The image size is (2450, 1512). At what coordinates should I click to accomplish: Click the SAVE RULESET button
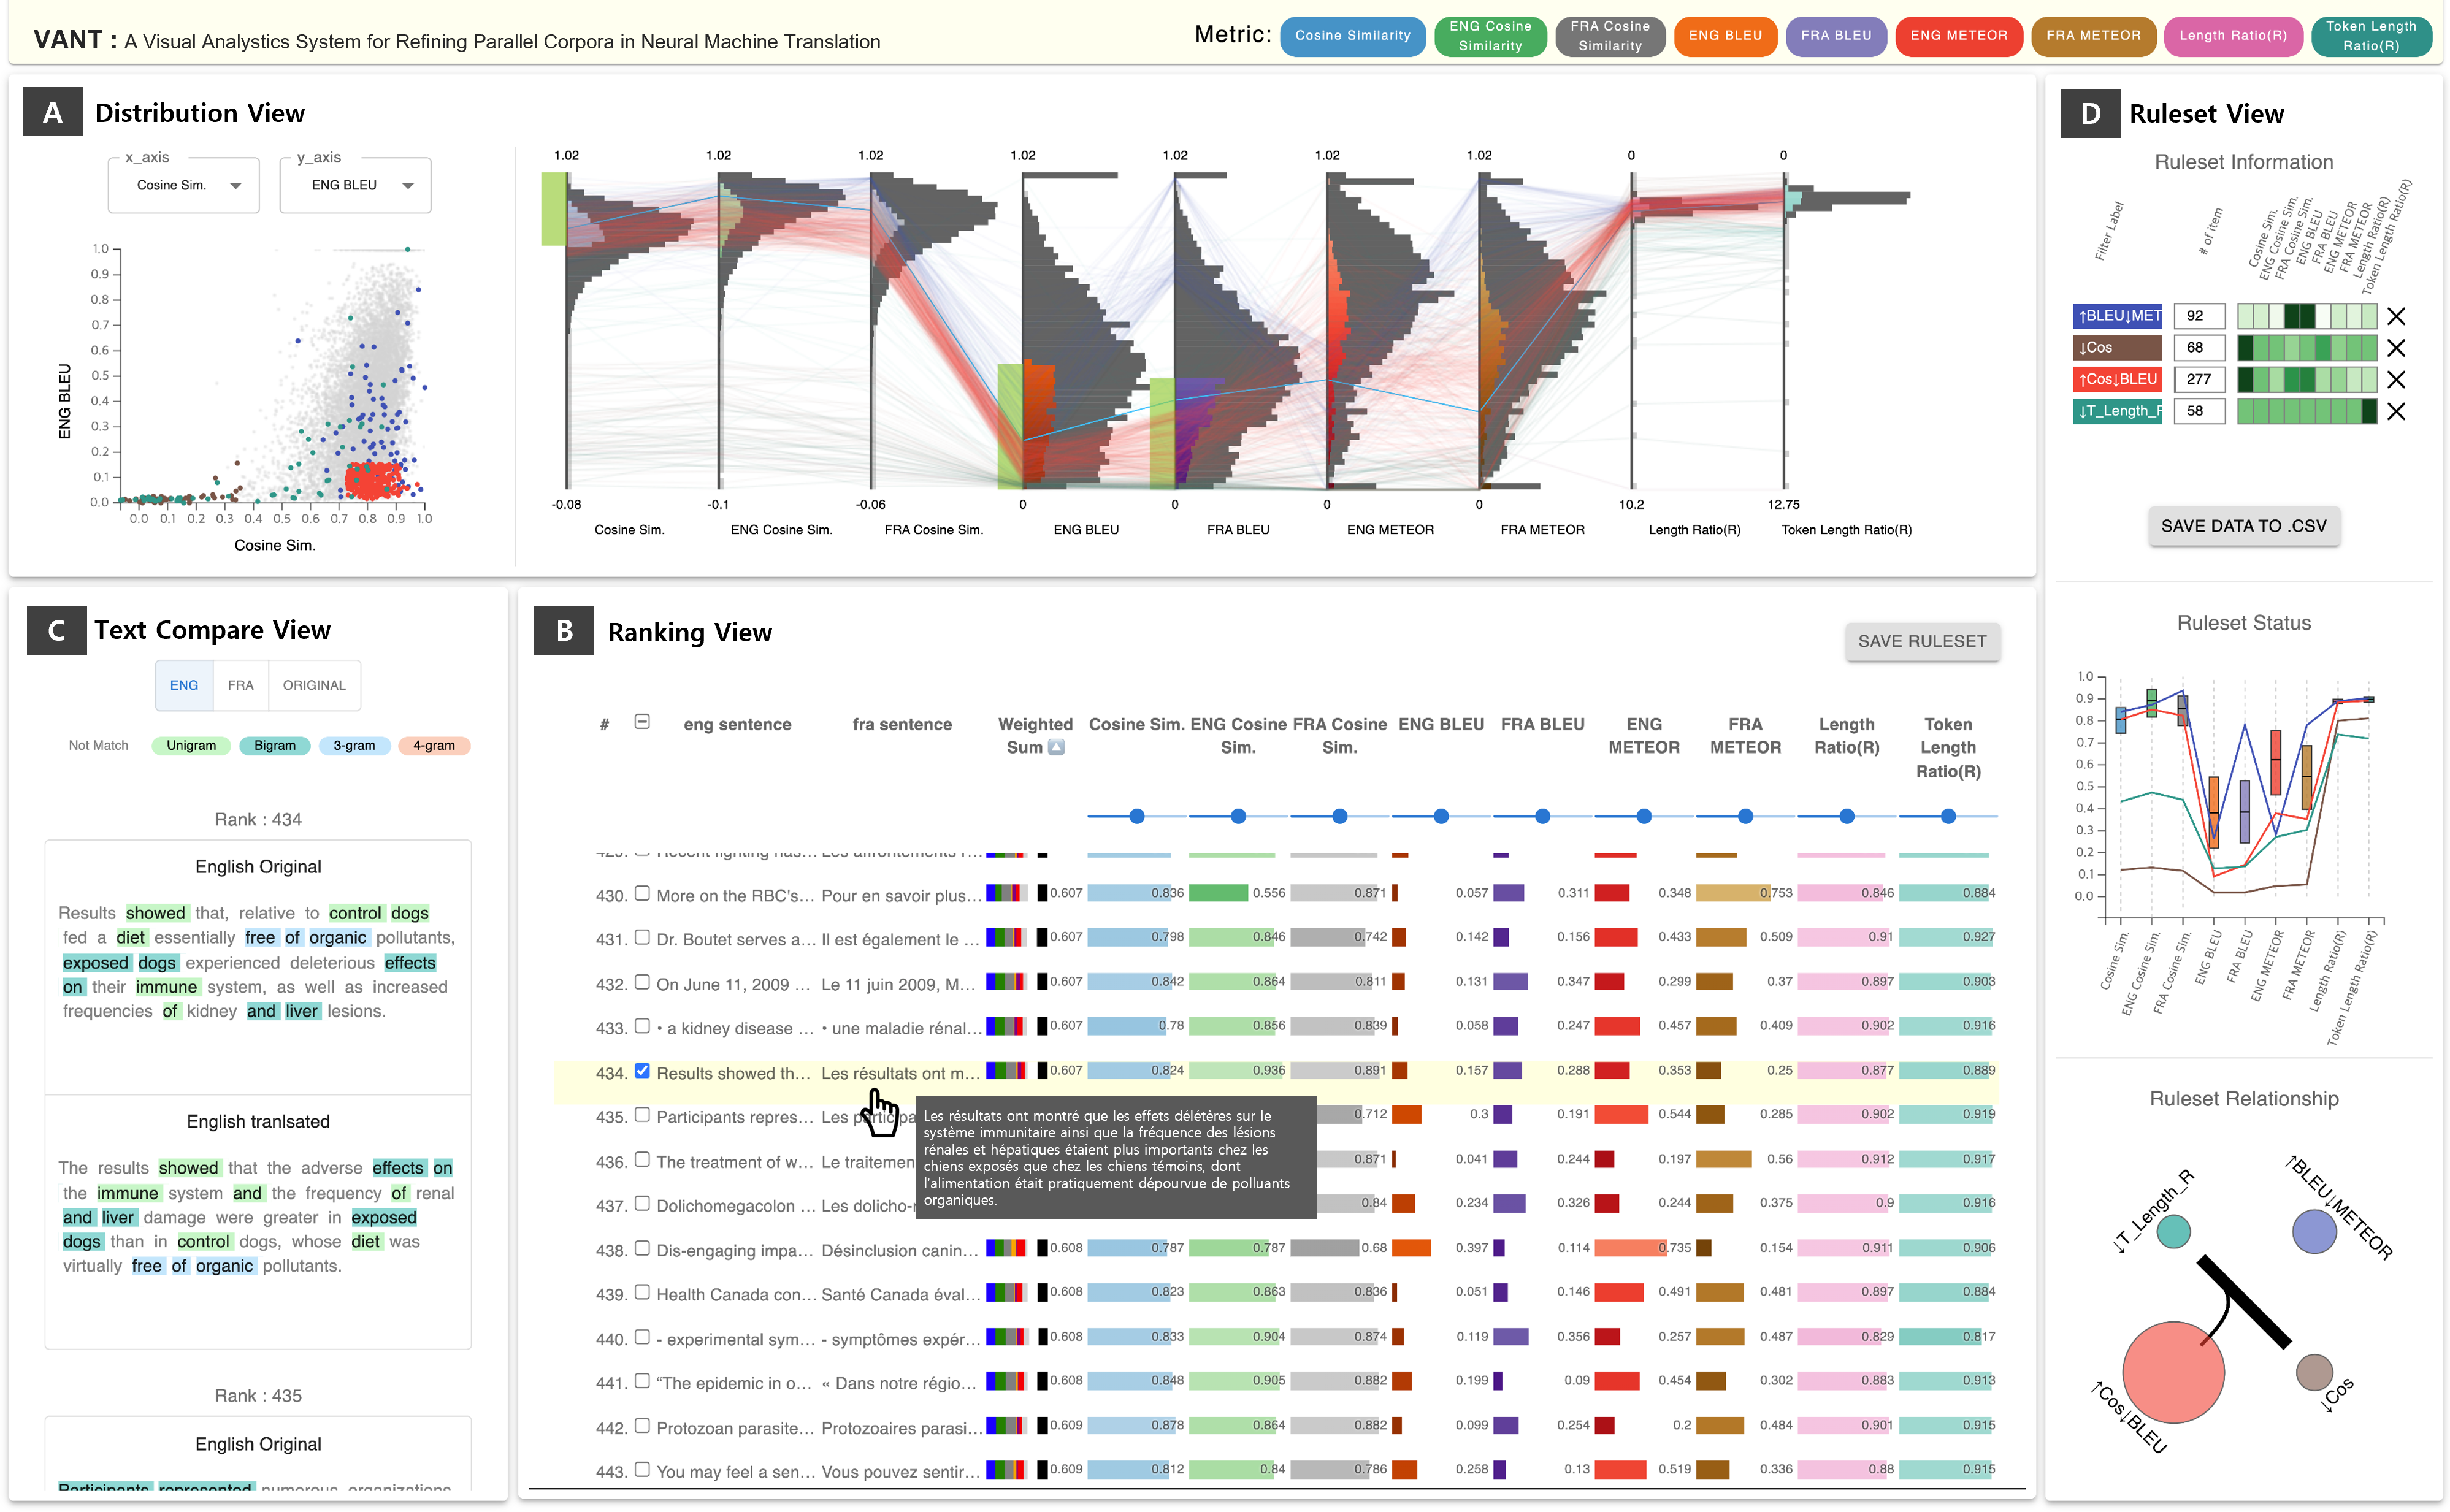point(1922,641)
